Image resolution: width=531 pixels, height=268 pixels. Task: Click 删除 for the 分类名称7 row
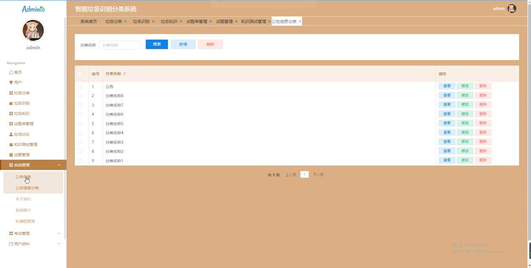[x=483, y=105]
